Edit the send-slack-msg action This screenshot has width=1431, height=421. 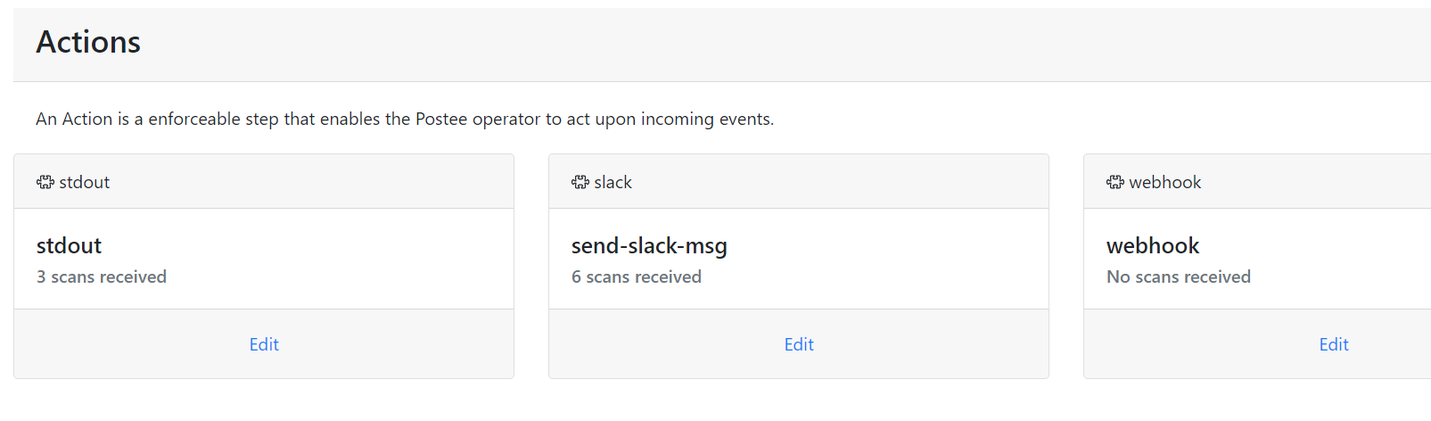(x=799, y=344)
